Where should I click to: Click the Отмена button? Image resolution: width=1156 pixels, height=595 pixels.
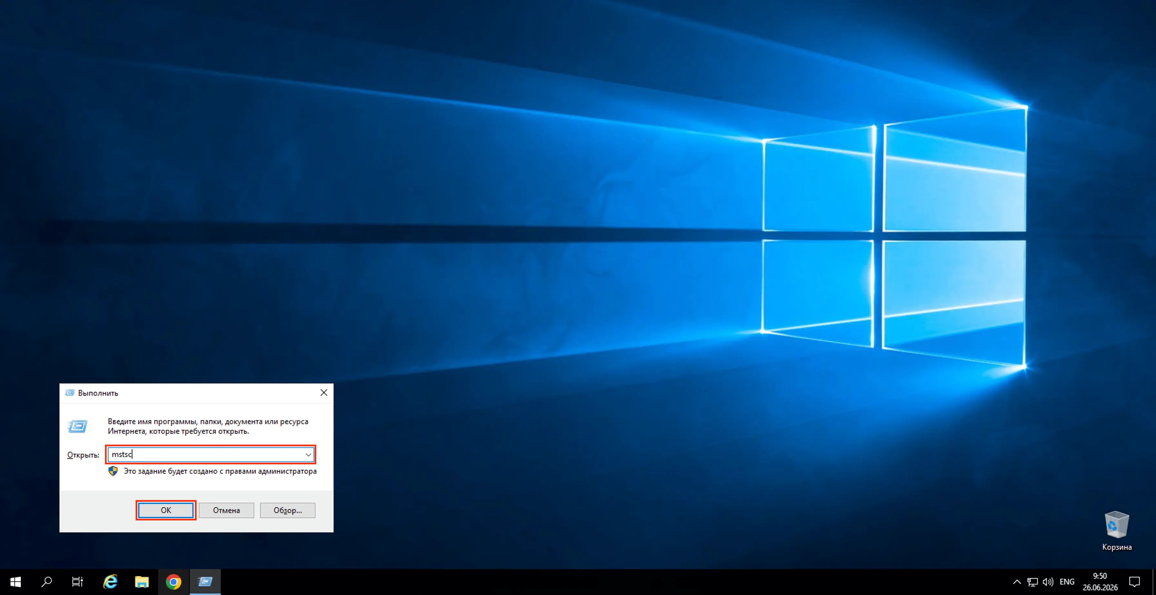(226, 510)
